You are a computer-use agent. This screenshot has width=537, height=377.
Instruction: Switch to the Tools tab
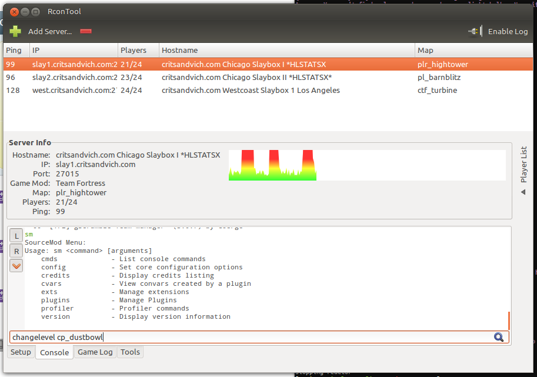[x=130, y=352]
